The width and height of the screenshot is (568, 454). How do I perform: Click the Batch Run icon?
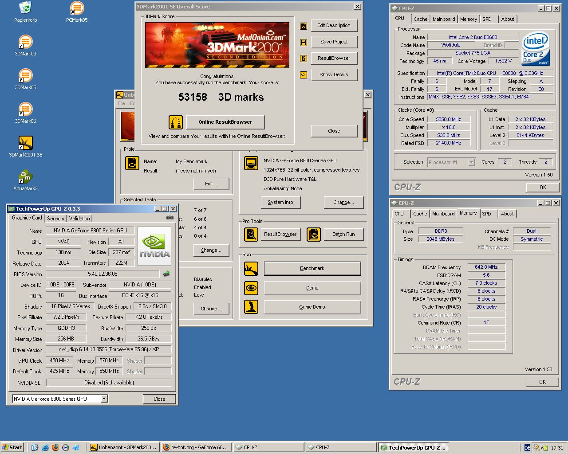tap(314, 234)
